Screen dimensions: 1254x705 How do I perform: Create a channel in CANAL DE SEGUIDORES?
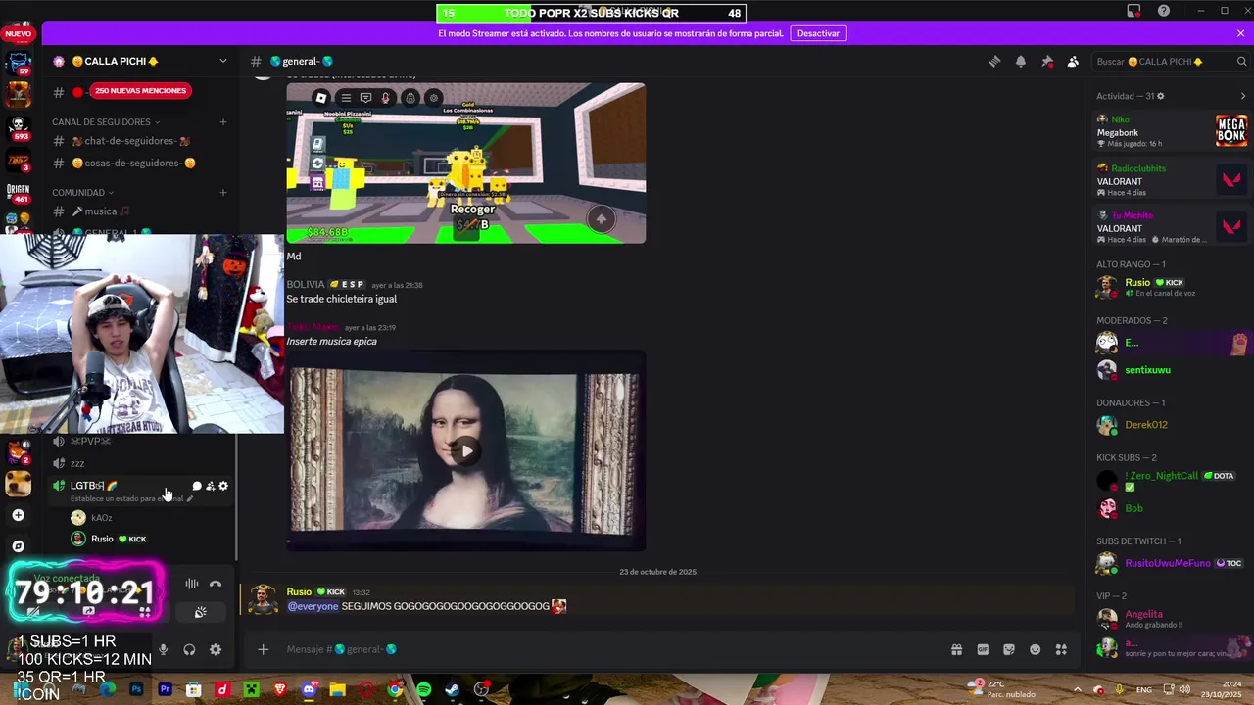pos(223,122)
